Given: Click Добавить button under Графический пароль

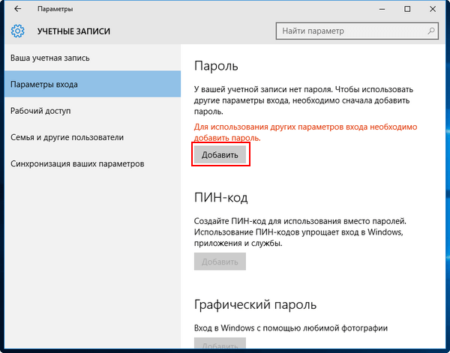Looking at the screenshot, I should tap(220, 346).
